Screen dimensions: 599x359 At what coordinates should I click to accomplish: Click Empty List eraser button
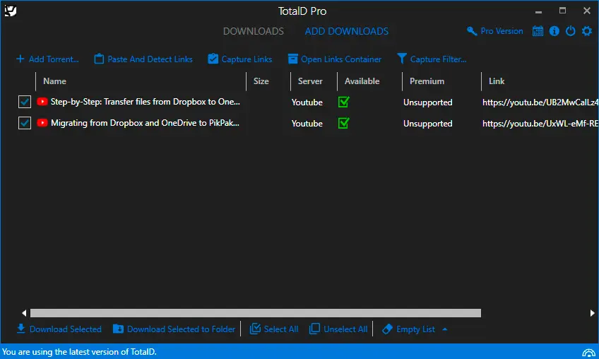pyautogui.click(x=408, y=329)
